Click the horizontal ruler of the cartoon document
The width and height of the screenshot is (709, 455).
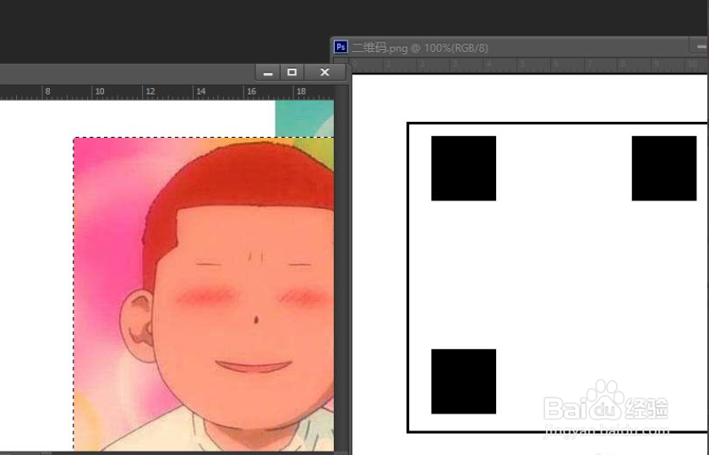tap(166, 92)
